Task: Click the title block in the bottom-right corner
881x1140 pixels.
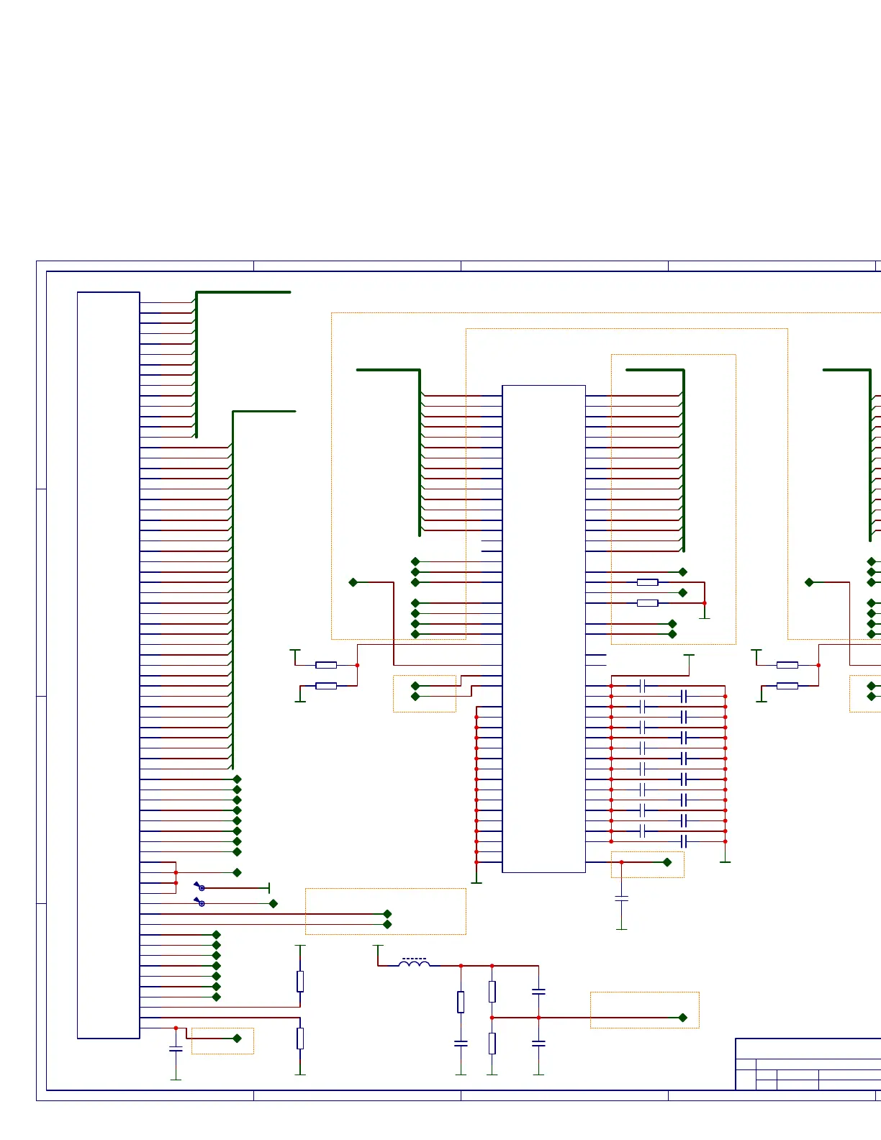Action: click(808, 1064)
